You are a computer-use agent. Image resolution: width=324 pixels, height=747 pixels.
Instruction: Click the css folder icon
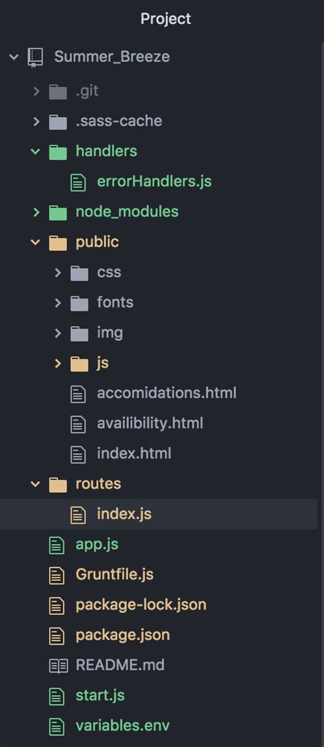click(79, 273)
